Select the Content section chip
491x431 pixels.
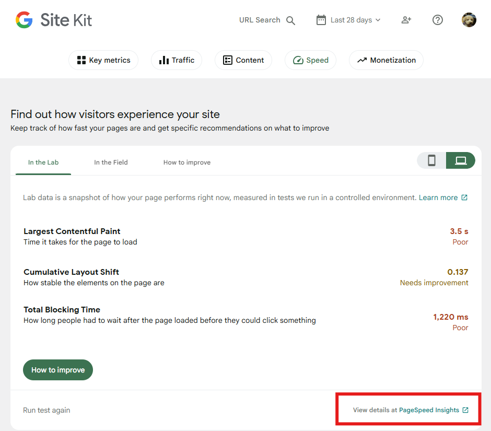pyautogui.click(x=243, y=60)
